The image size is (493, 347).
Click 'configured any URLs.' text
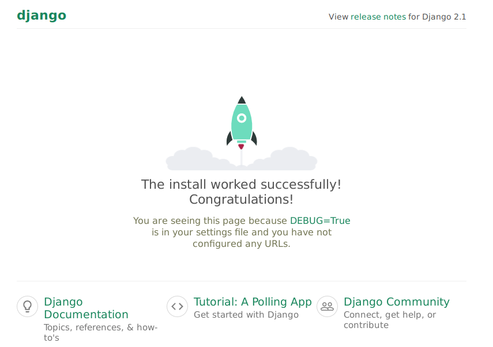[x=242, y=244]
